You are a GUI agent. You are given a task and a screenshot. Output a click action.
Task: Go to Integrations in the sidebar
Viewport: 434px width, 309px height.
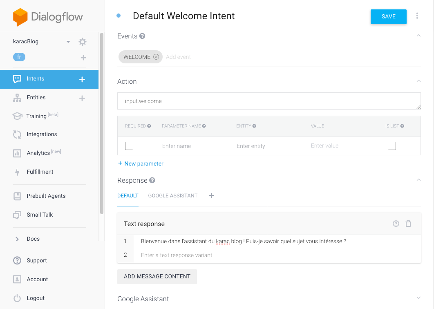coord(42,134)
